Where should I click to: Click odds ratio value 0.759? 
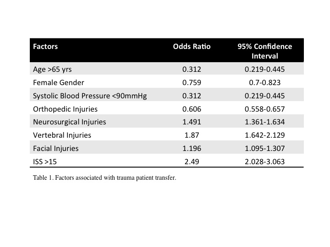pos(192,82)
